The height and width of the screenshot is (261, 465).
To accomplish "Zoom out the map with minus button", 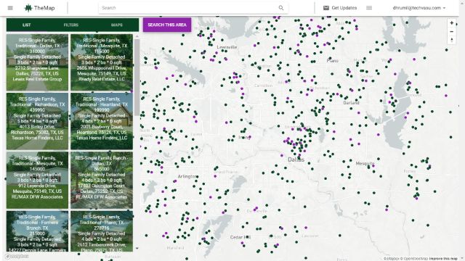I will tap(451, 31).
